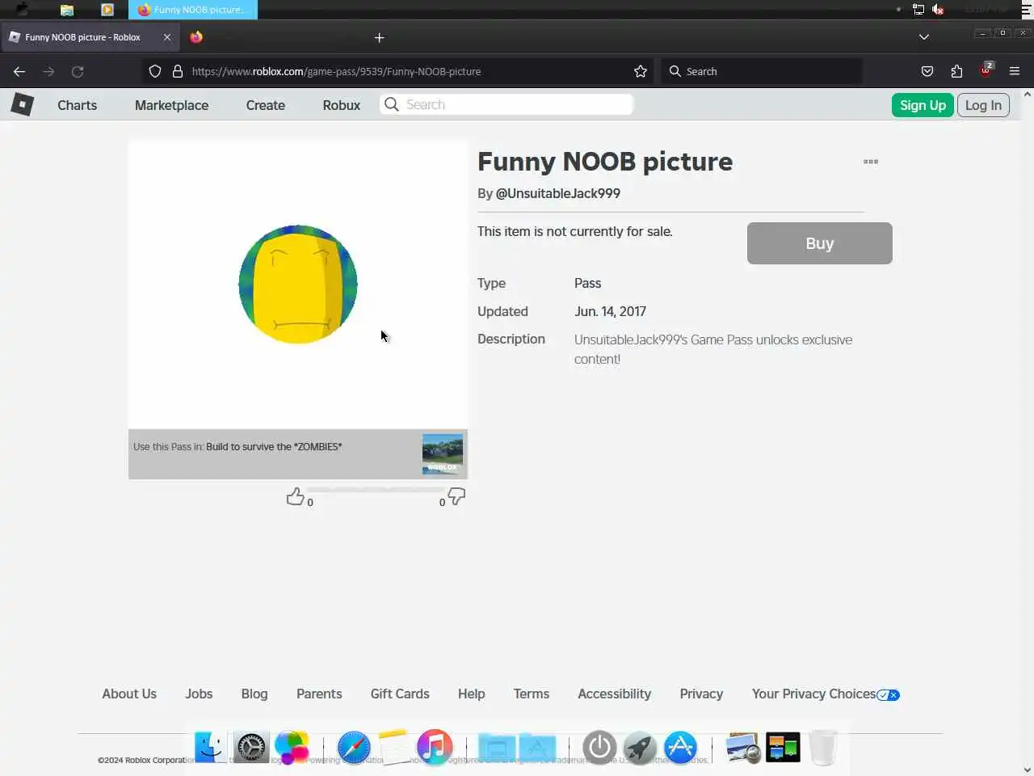The width and height of the screenshot is (1034, 776).
Task: Click the shield tracking protection icon
Action: point(155,71)
